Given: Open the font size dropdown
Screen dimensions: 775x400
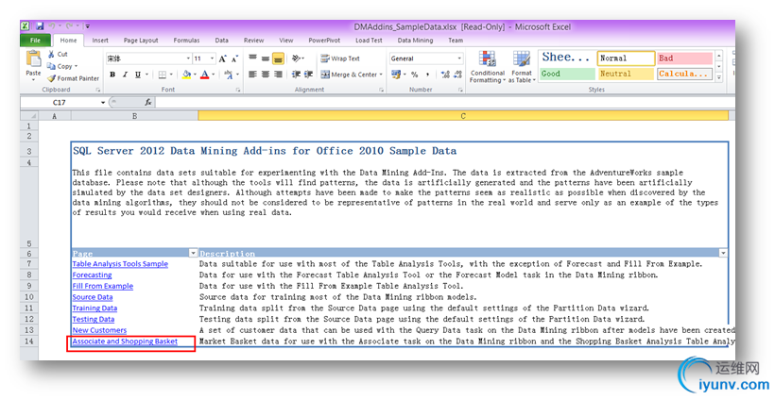Looking at the screenshot, I should [213, 58].
